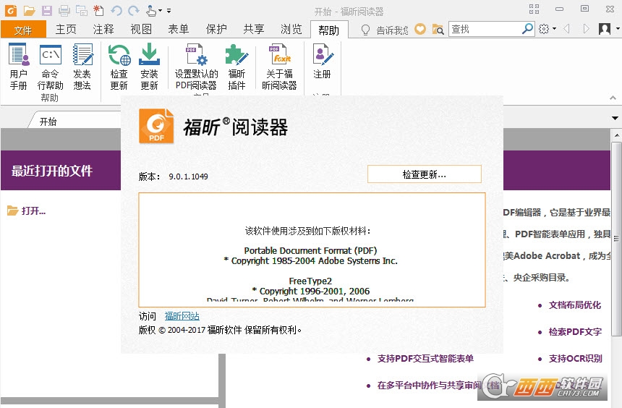This screenshot has width=622, height=408.
Task: Open the File (文件) menu
Action: coord(23,30)
